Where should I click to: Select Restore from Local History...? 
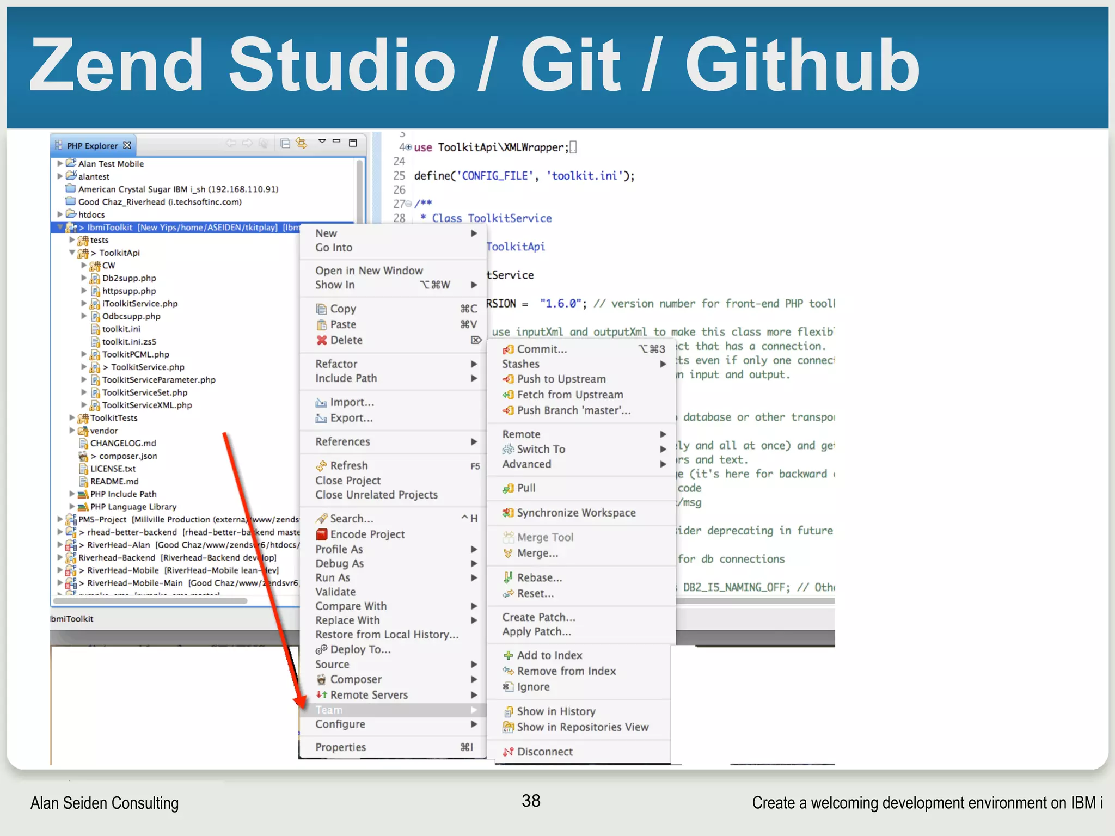coord(393,635)
